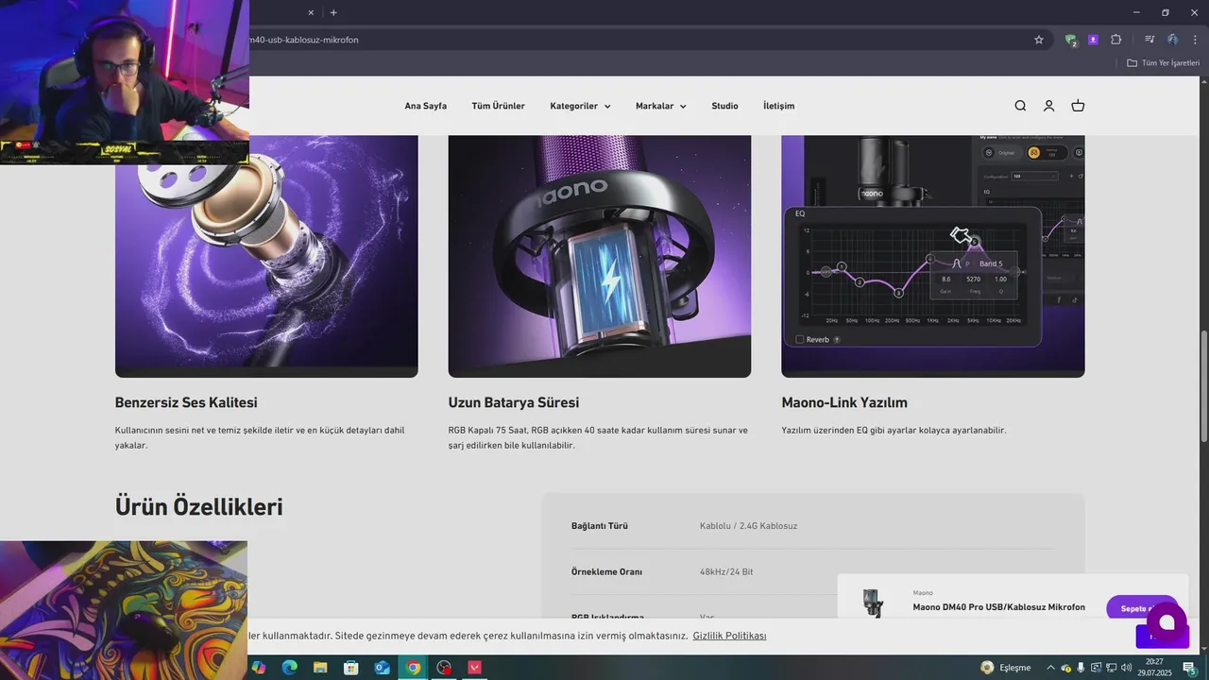
Task: Show hidden system tray icons
Action: tap(1051, 668)
